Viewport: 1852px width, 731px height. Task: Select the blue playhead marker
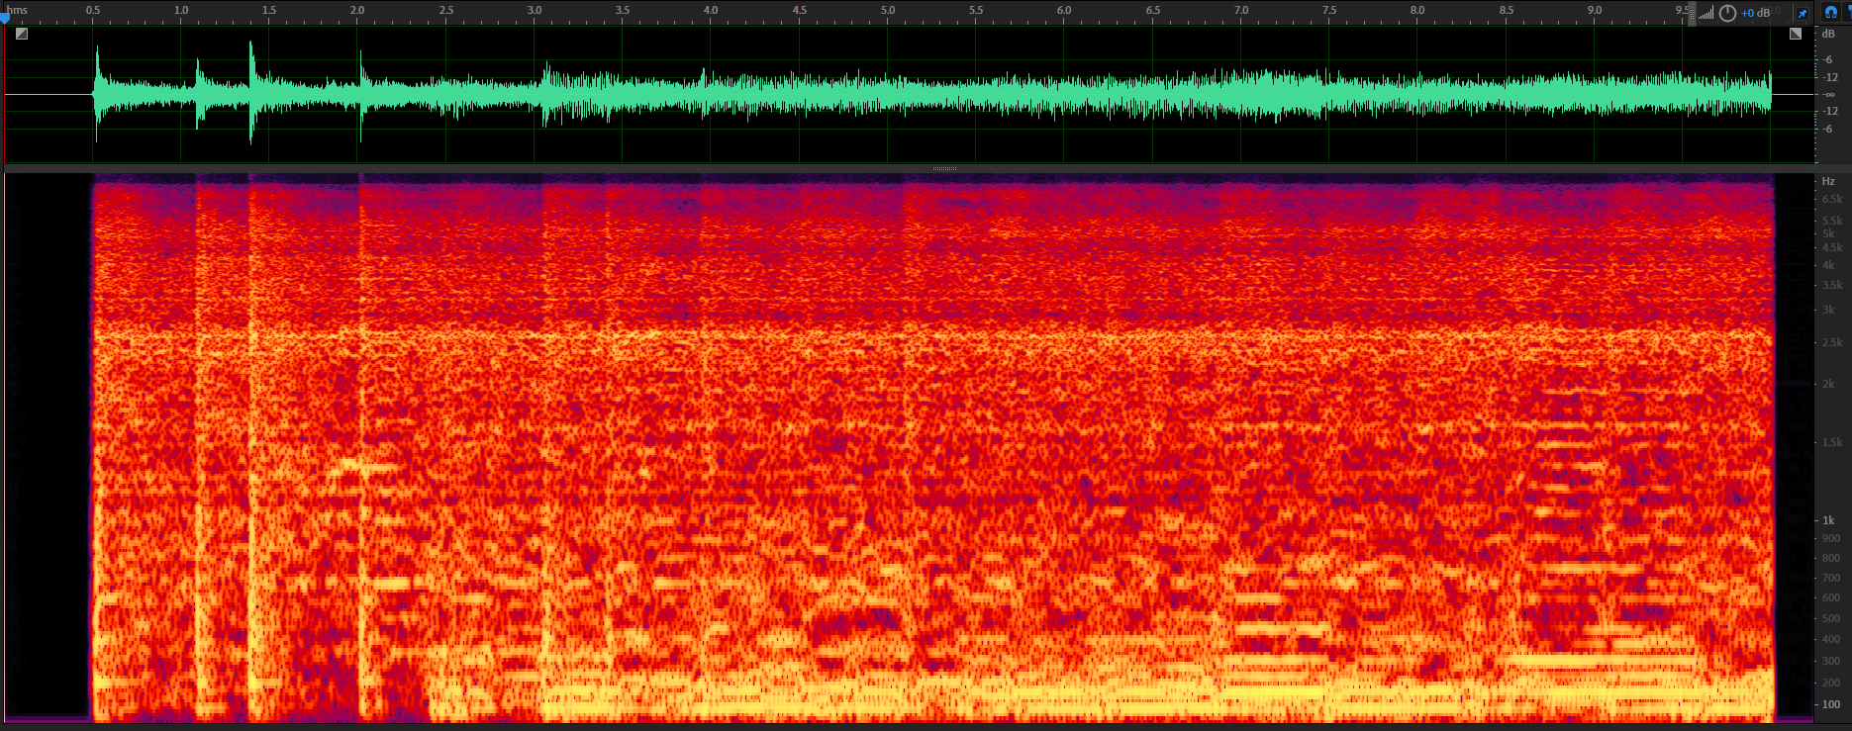5,18
